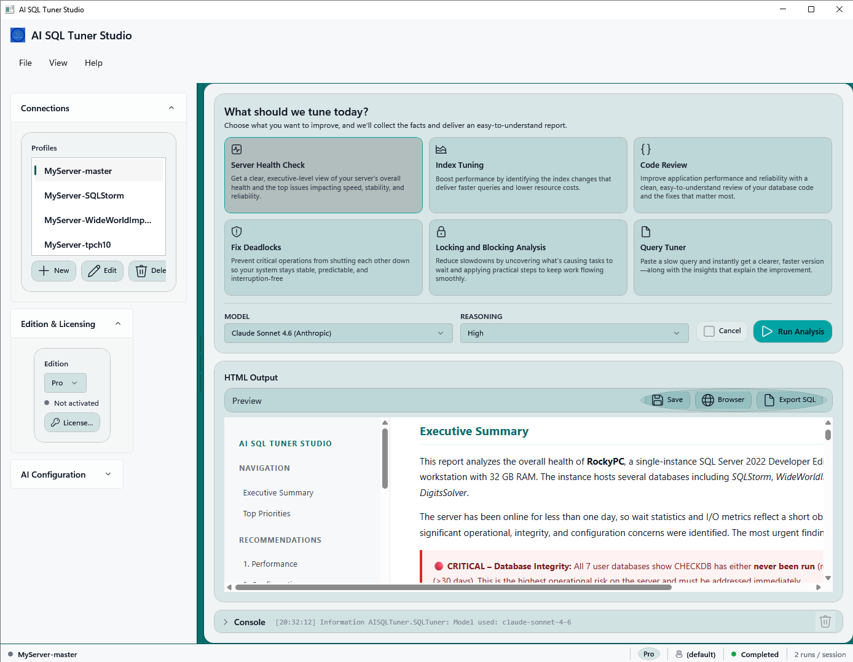Select the MyServer-SQLStorm profile
The height and width of the screenshot is (662, 853).
click(98, 195)
